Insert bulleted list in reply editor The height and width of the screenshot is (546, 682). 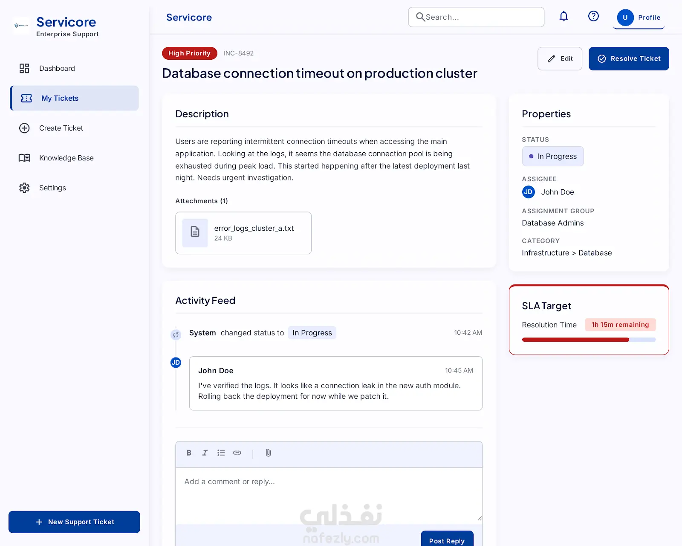pos(221,453)
